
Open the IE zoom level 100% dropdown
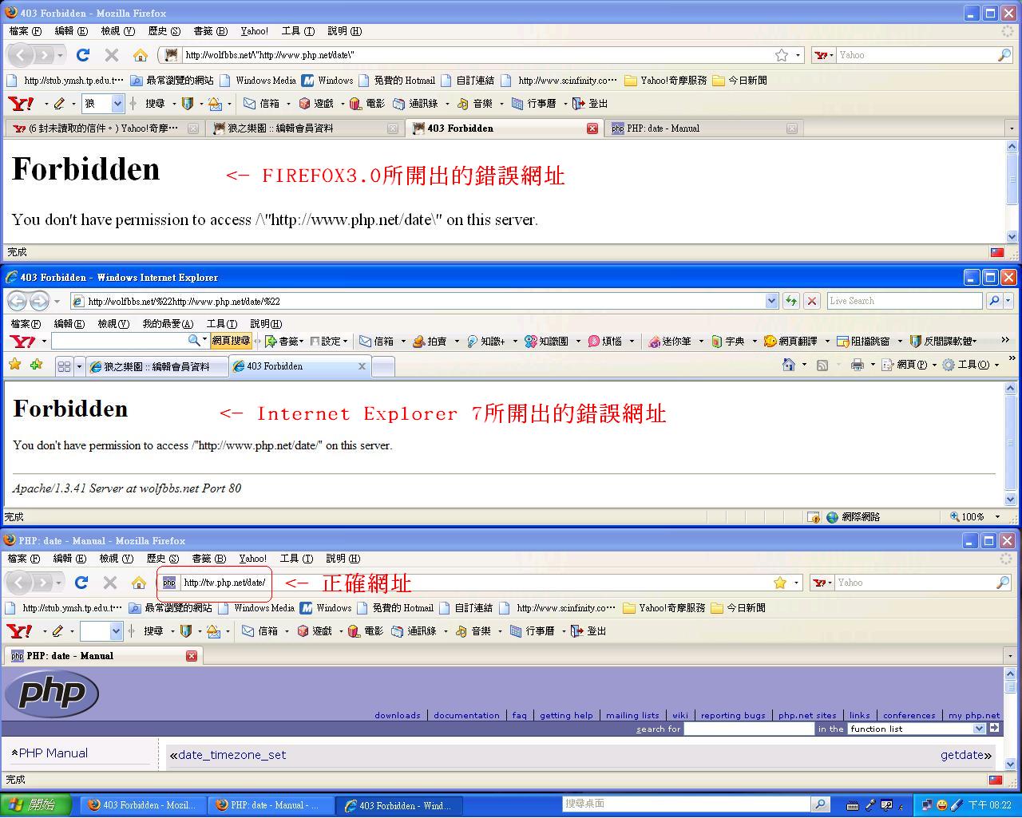click(997, 517)
